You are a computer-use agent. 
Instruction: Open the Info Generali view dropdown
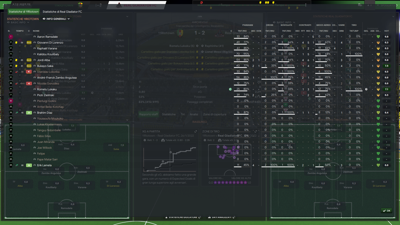pyautogui.click(x=57, y=19)
